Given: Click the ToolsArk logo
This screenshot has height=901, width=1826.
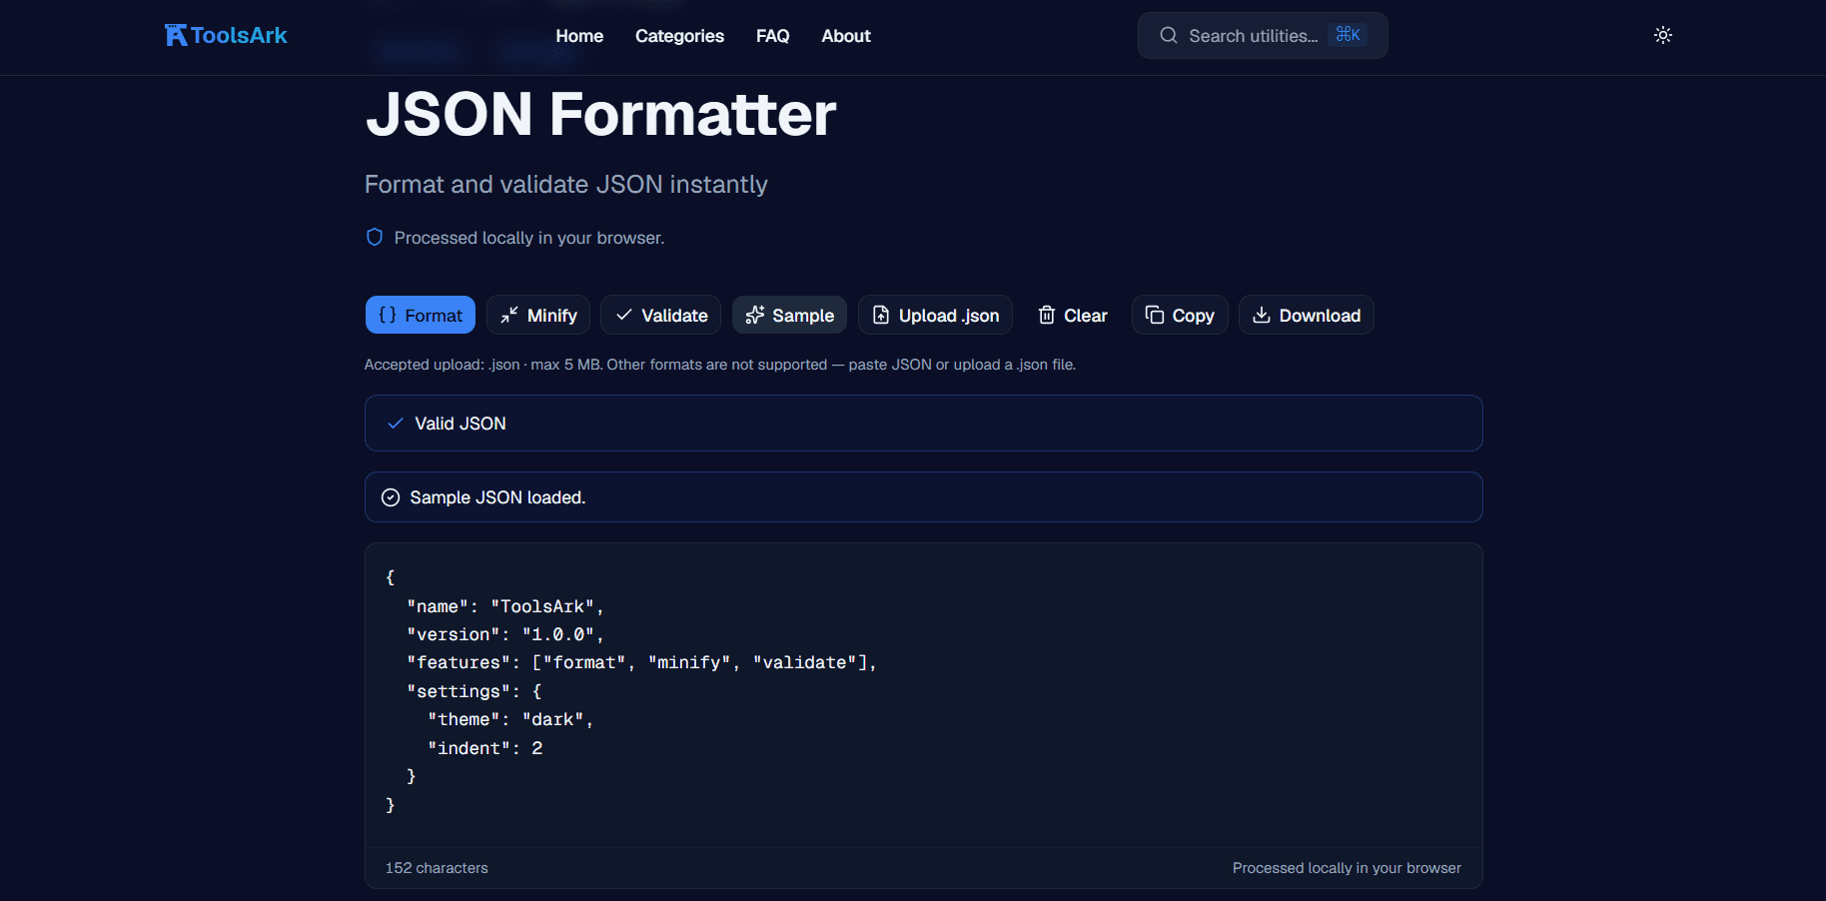Looking at the screenshot, I should [x=226, y=36].
